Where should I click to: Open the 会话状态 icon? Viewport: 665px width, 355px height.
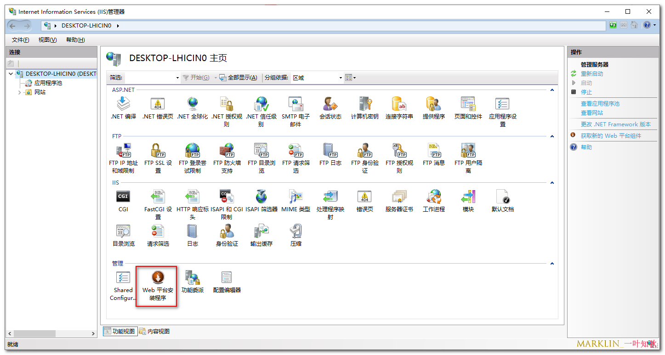(x=330, y=104)
